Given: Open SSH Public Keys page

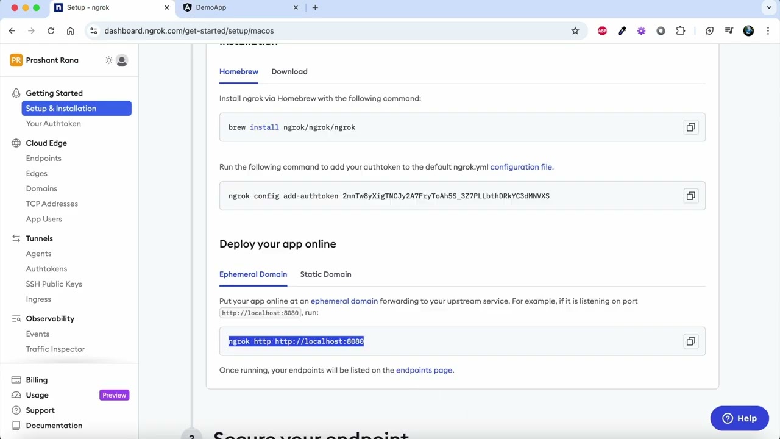Looking at the screenshot, I should (x=54, y=284).
